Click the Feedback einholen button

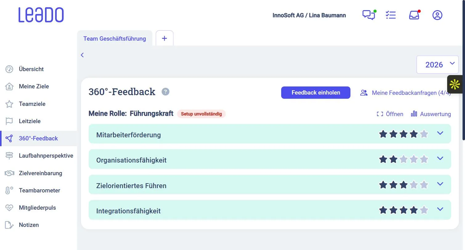point(316,93)
